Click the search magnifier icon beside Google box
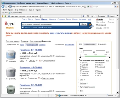This screenshot has height=98, width=120. coord(116,7)
